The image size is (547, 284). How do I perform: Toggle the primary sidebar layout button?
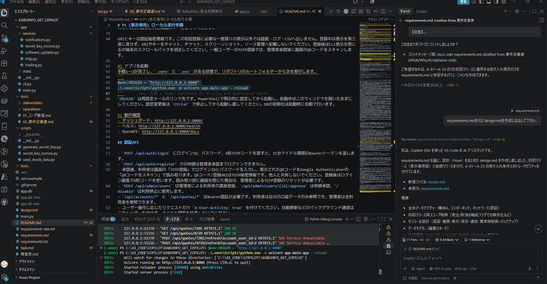click(481, 2)
